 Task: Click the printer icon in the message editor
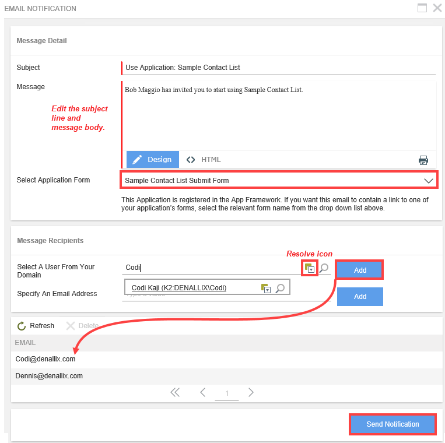(423, 160)
